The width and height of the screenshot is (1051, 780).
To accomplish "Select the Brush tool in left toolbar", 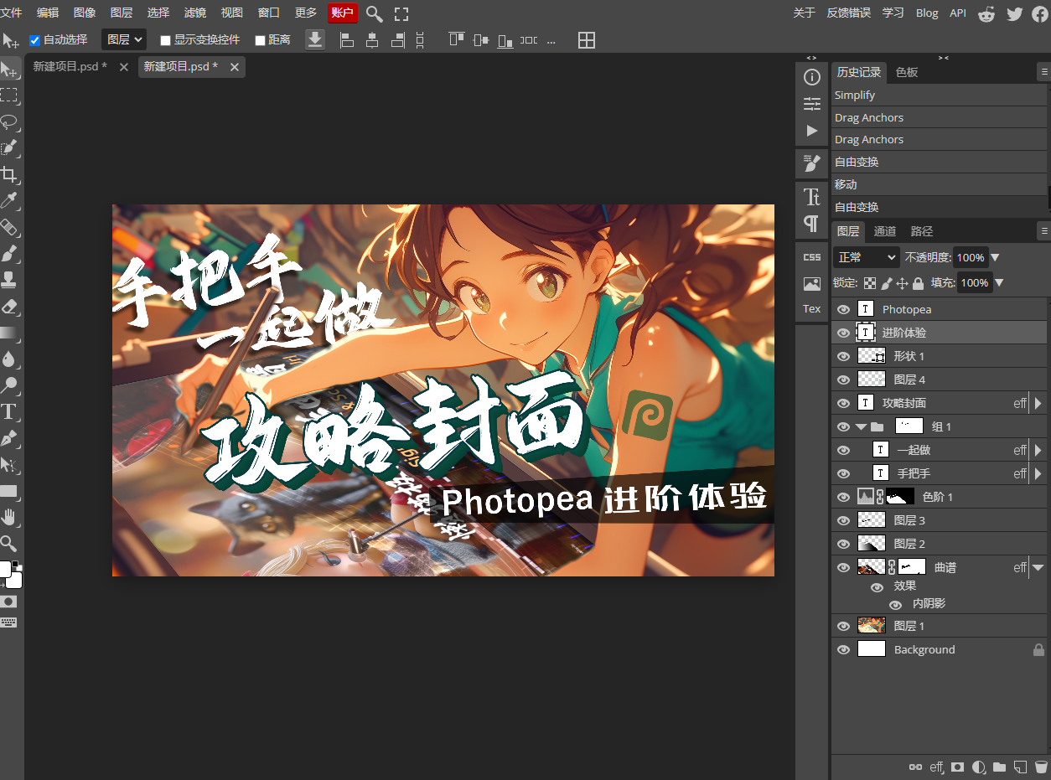I will click(9, 253).
